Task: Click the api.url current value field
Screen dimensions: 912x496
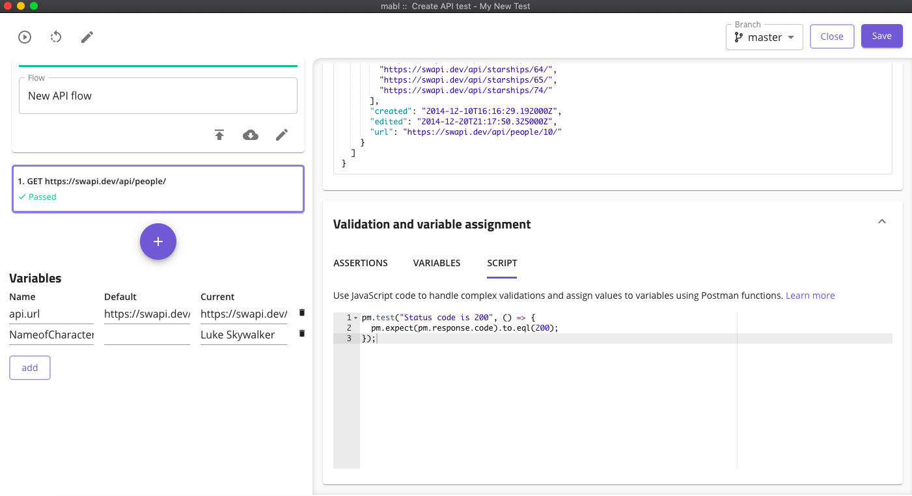Action: [243, 314]
